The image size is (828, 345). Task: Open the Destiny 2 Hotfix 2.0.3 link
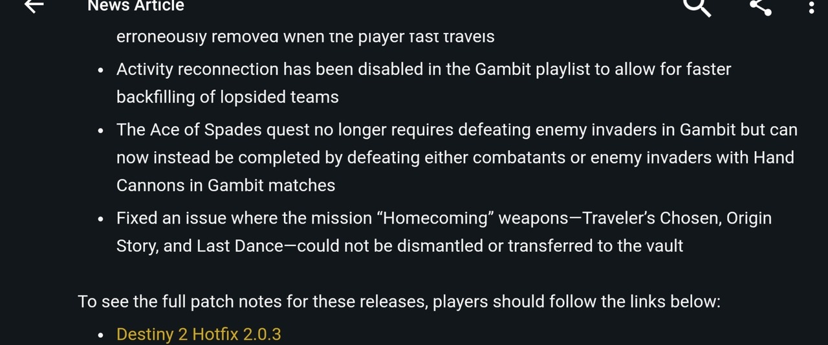pos(199,334)
